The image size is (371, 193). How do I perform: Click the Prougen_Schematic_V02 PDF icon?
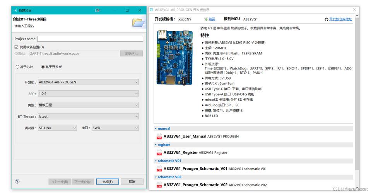point(159,185)
